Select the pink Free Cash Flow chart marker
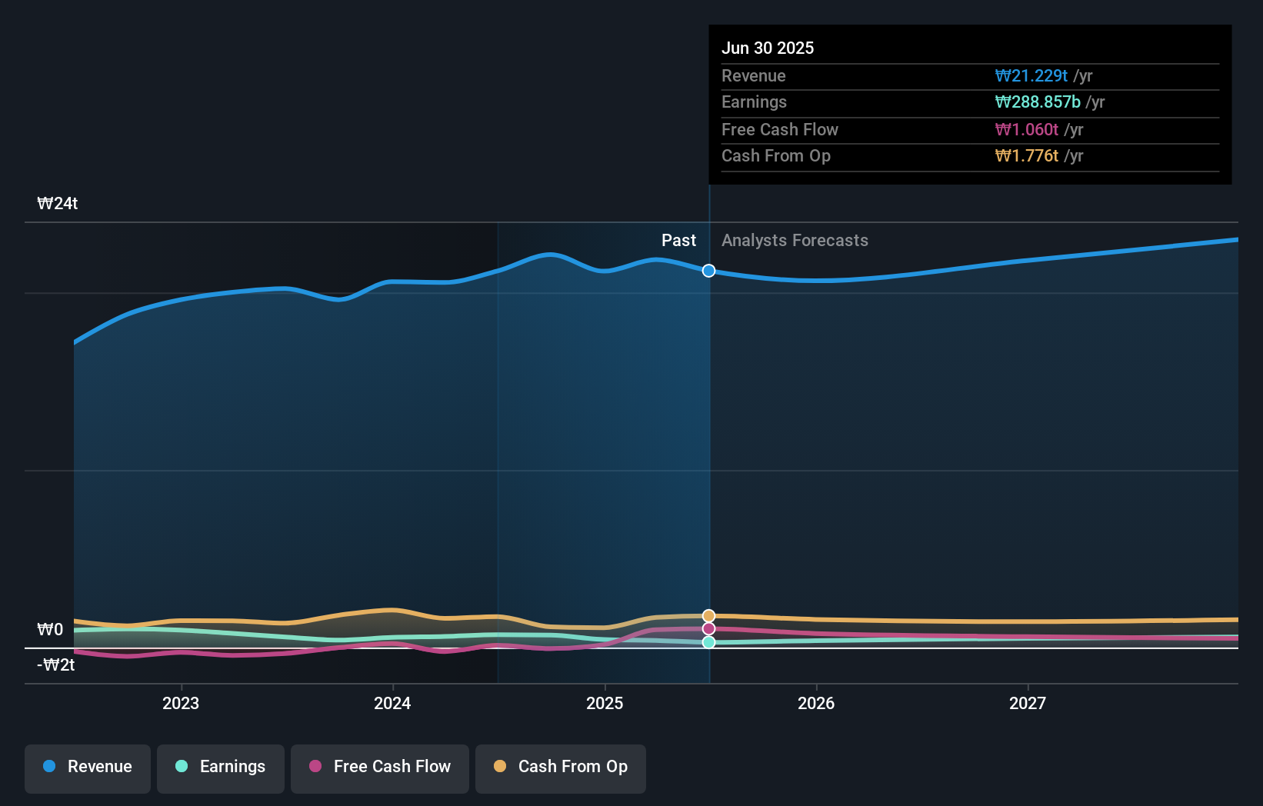 tap(708, 628)
